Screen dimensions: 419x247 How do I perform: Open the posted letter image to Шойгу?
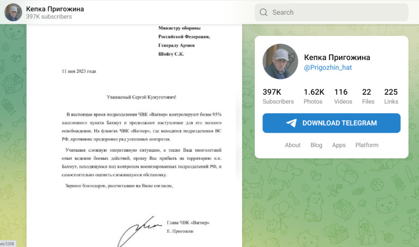[134, 135]
